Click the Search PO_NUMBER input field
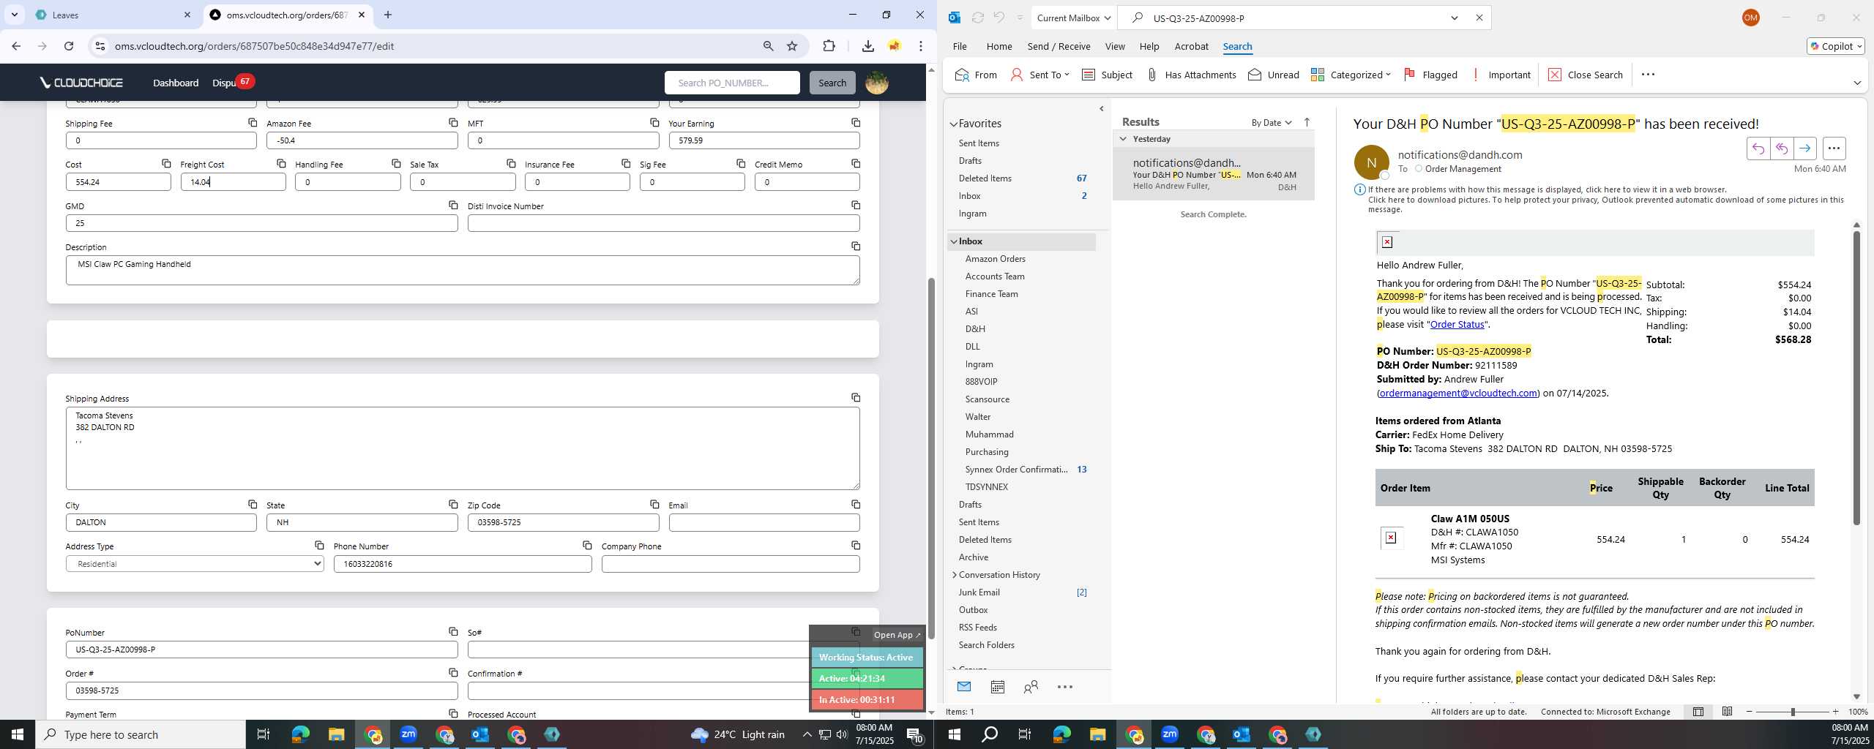 pyautogui.click(x=732, y=83)
